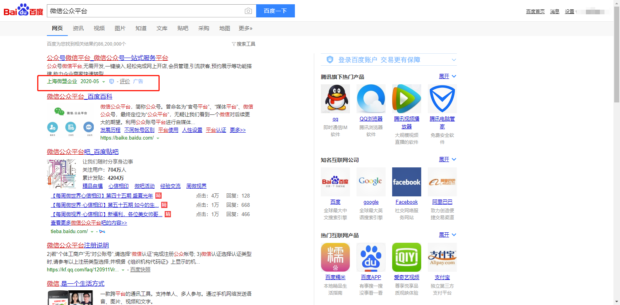The height and width of the screenshot is (305, 620).
Task: Open the 爱奇艺视频 link text
Action: 406,277
